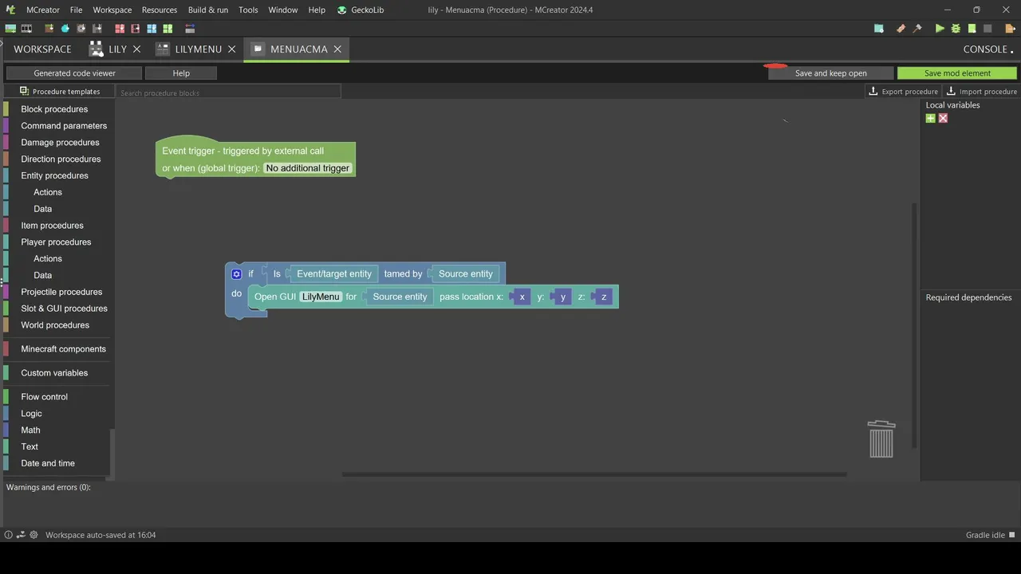
Task: Switch to the LILYMENU tab
Action: pos(198,49)
